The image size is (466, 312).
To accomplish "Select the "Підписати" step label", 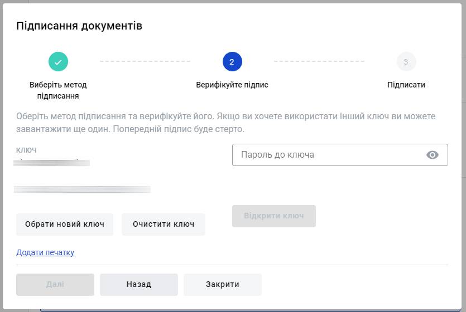I will point(406,85).
